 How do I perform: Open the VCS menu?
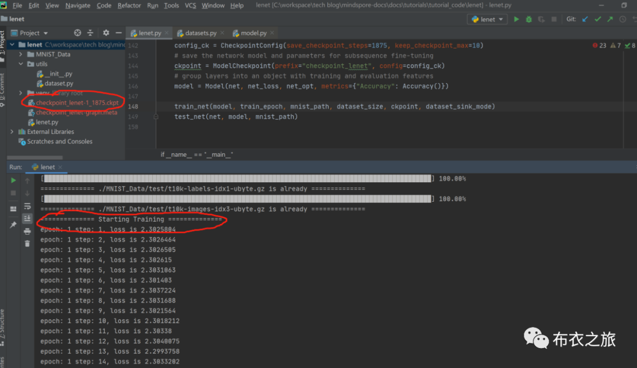(x=190, y=6)
